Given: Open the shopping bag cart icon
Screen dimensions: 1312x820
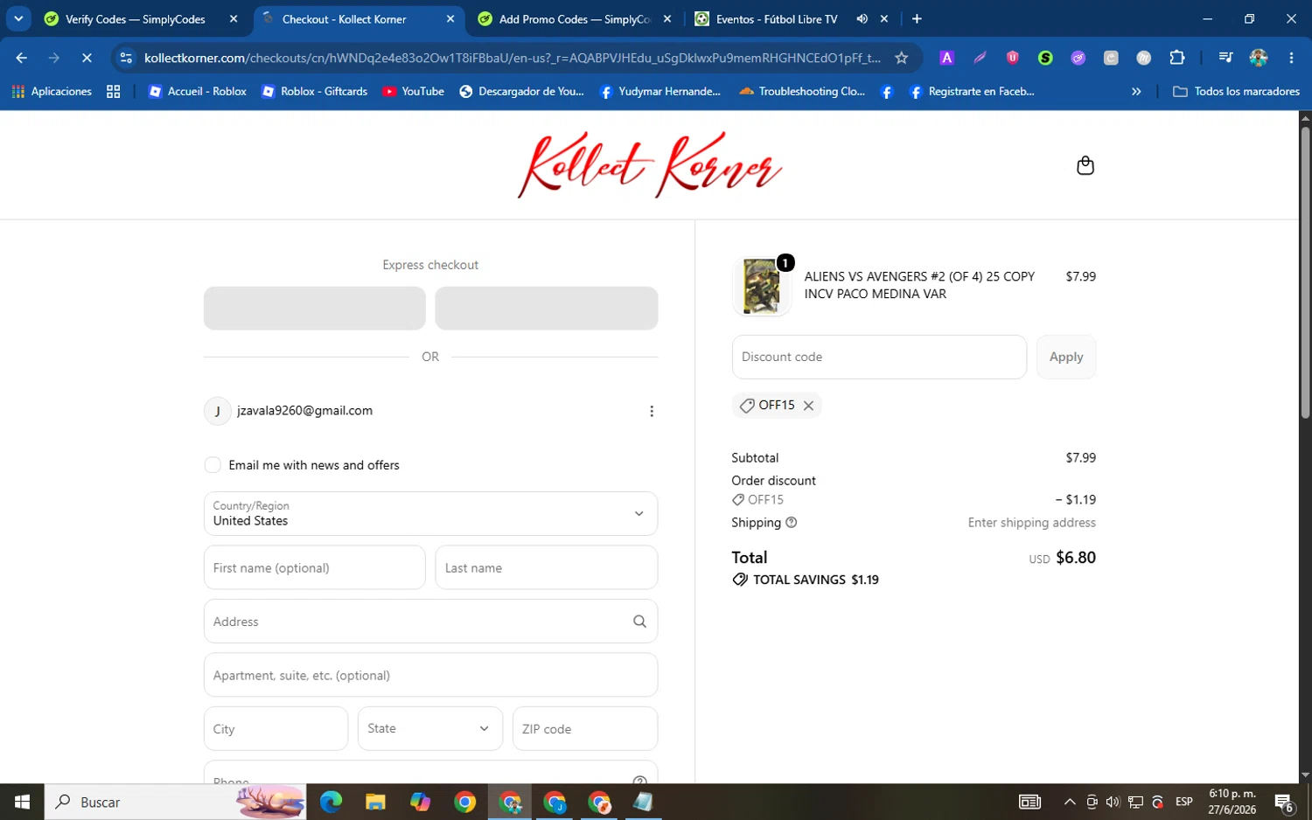Looking at the screenshot, I should point(1085,165).
